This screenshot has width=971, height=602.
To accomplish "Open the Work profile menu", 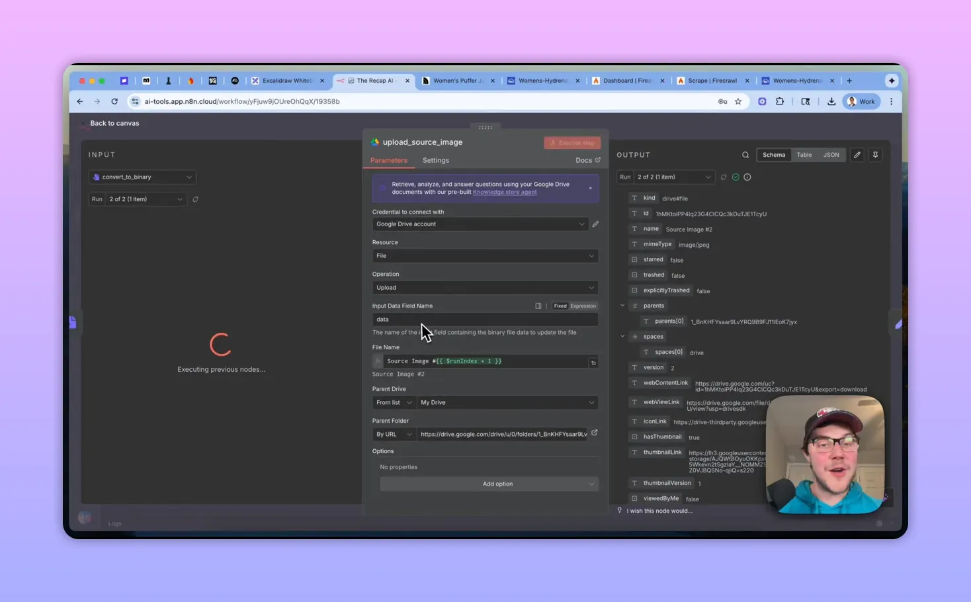I will point(862,101).
